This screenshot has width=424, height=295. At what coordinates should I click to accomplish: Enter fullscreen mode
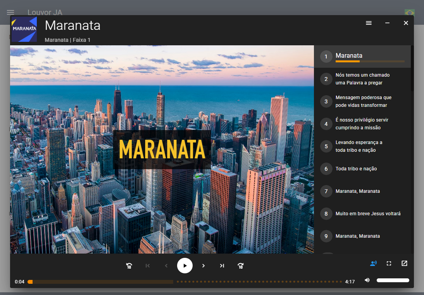tap(389, 264)
